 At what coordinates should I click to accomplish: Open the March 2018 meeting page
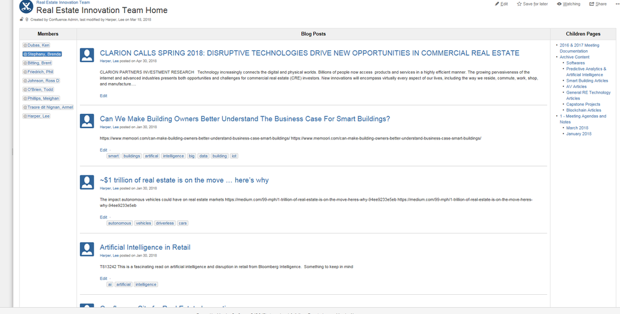pyautogui.click(x=577, y=128)
